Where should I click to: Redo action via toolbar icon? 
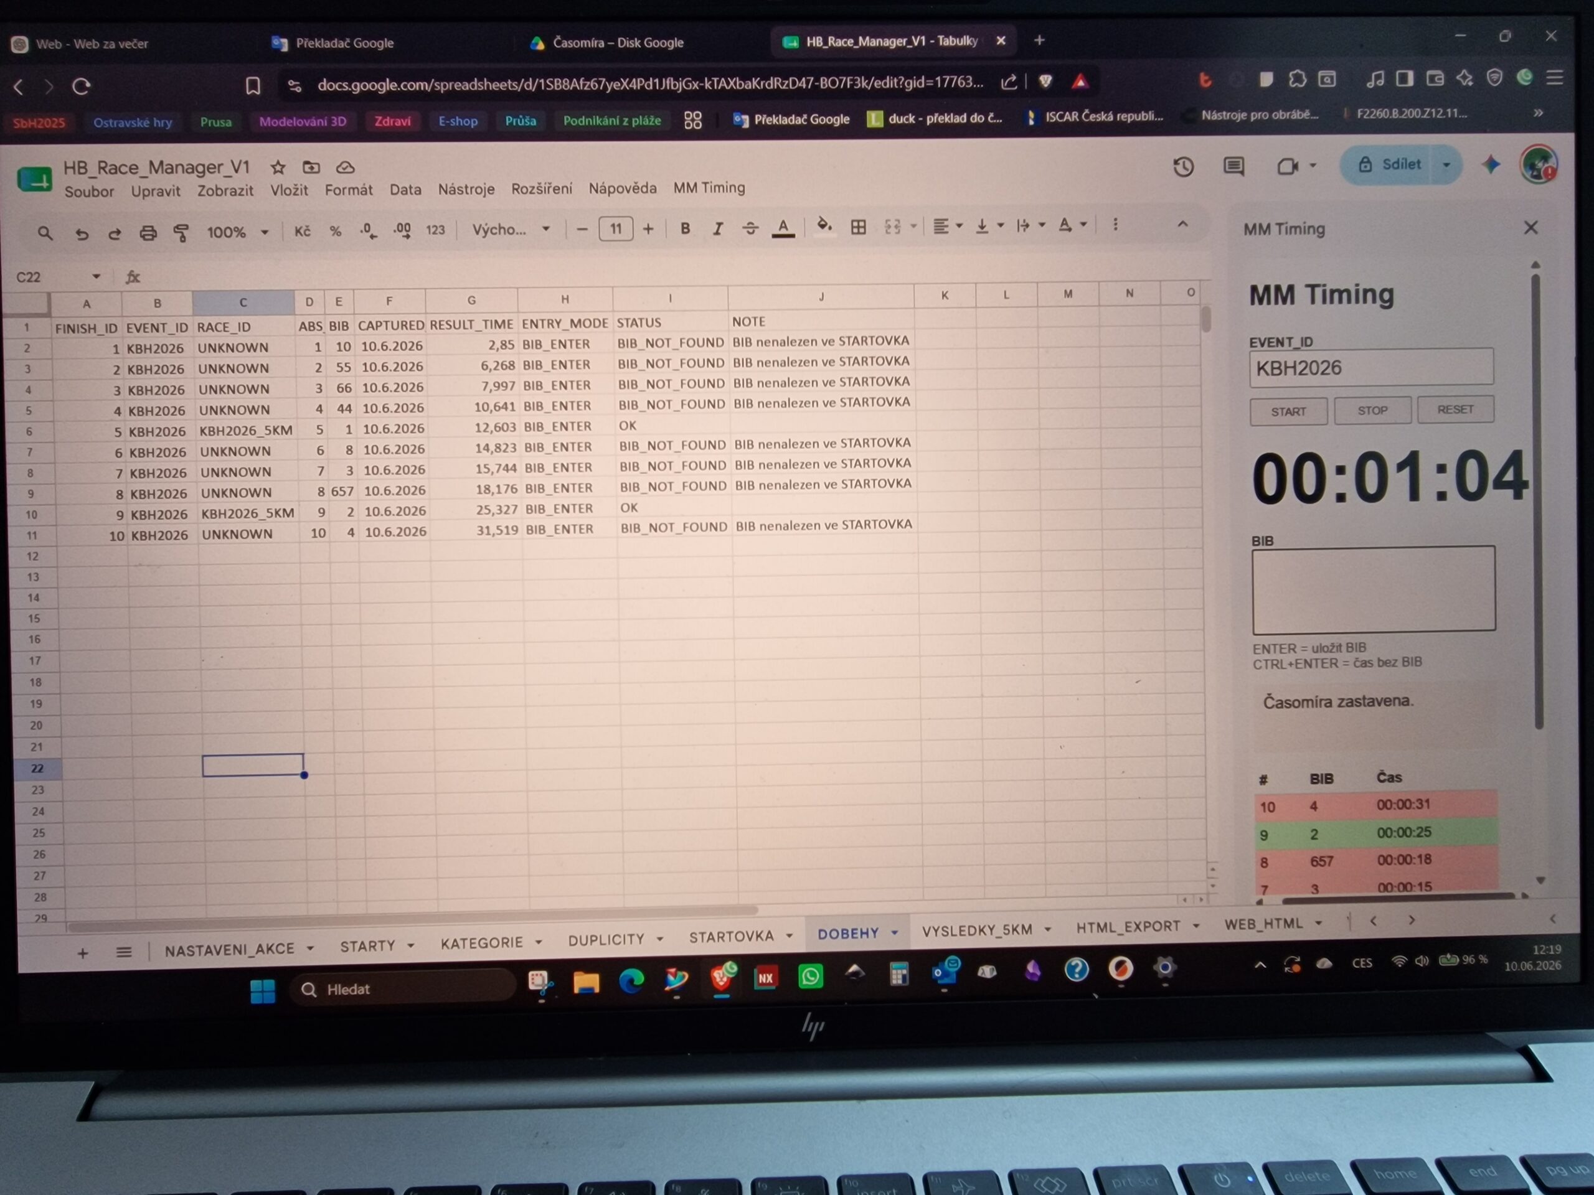(115, 233)
